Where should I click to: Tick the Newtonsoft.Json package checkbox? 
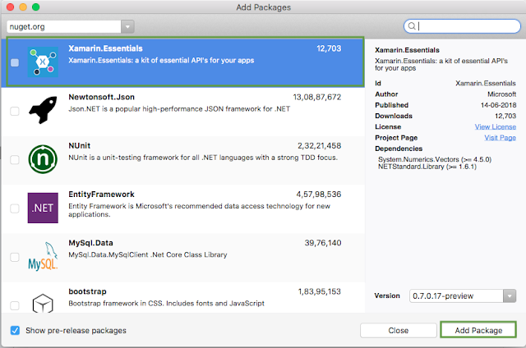(15, 111)
